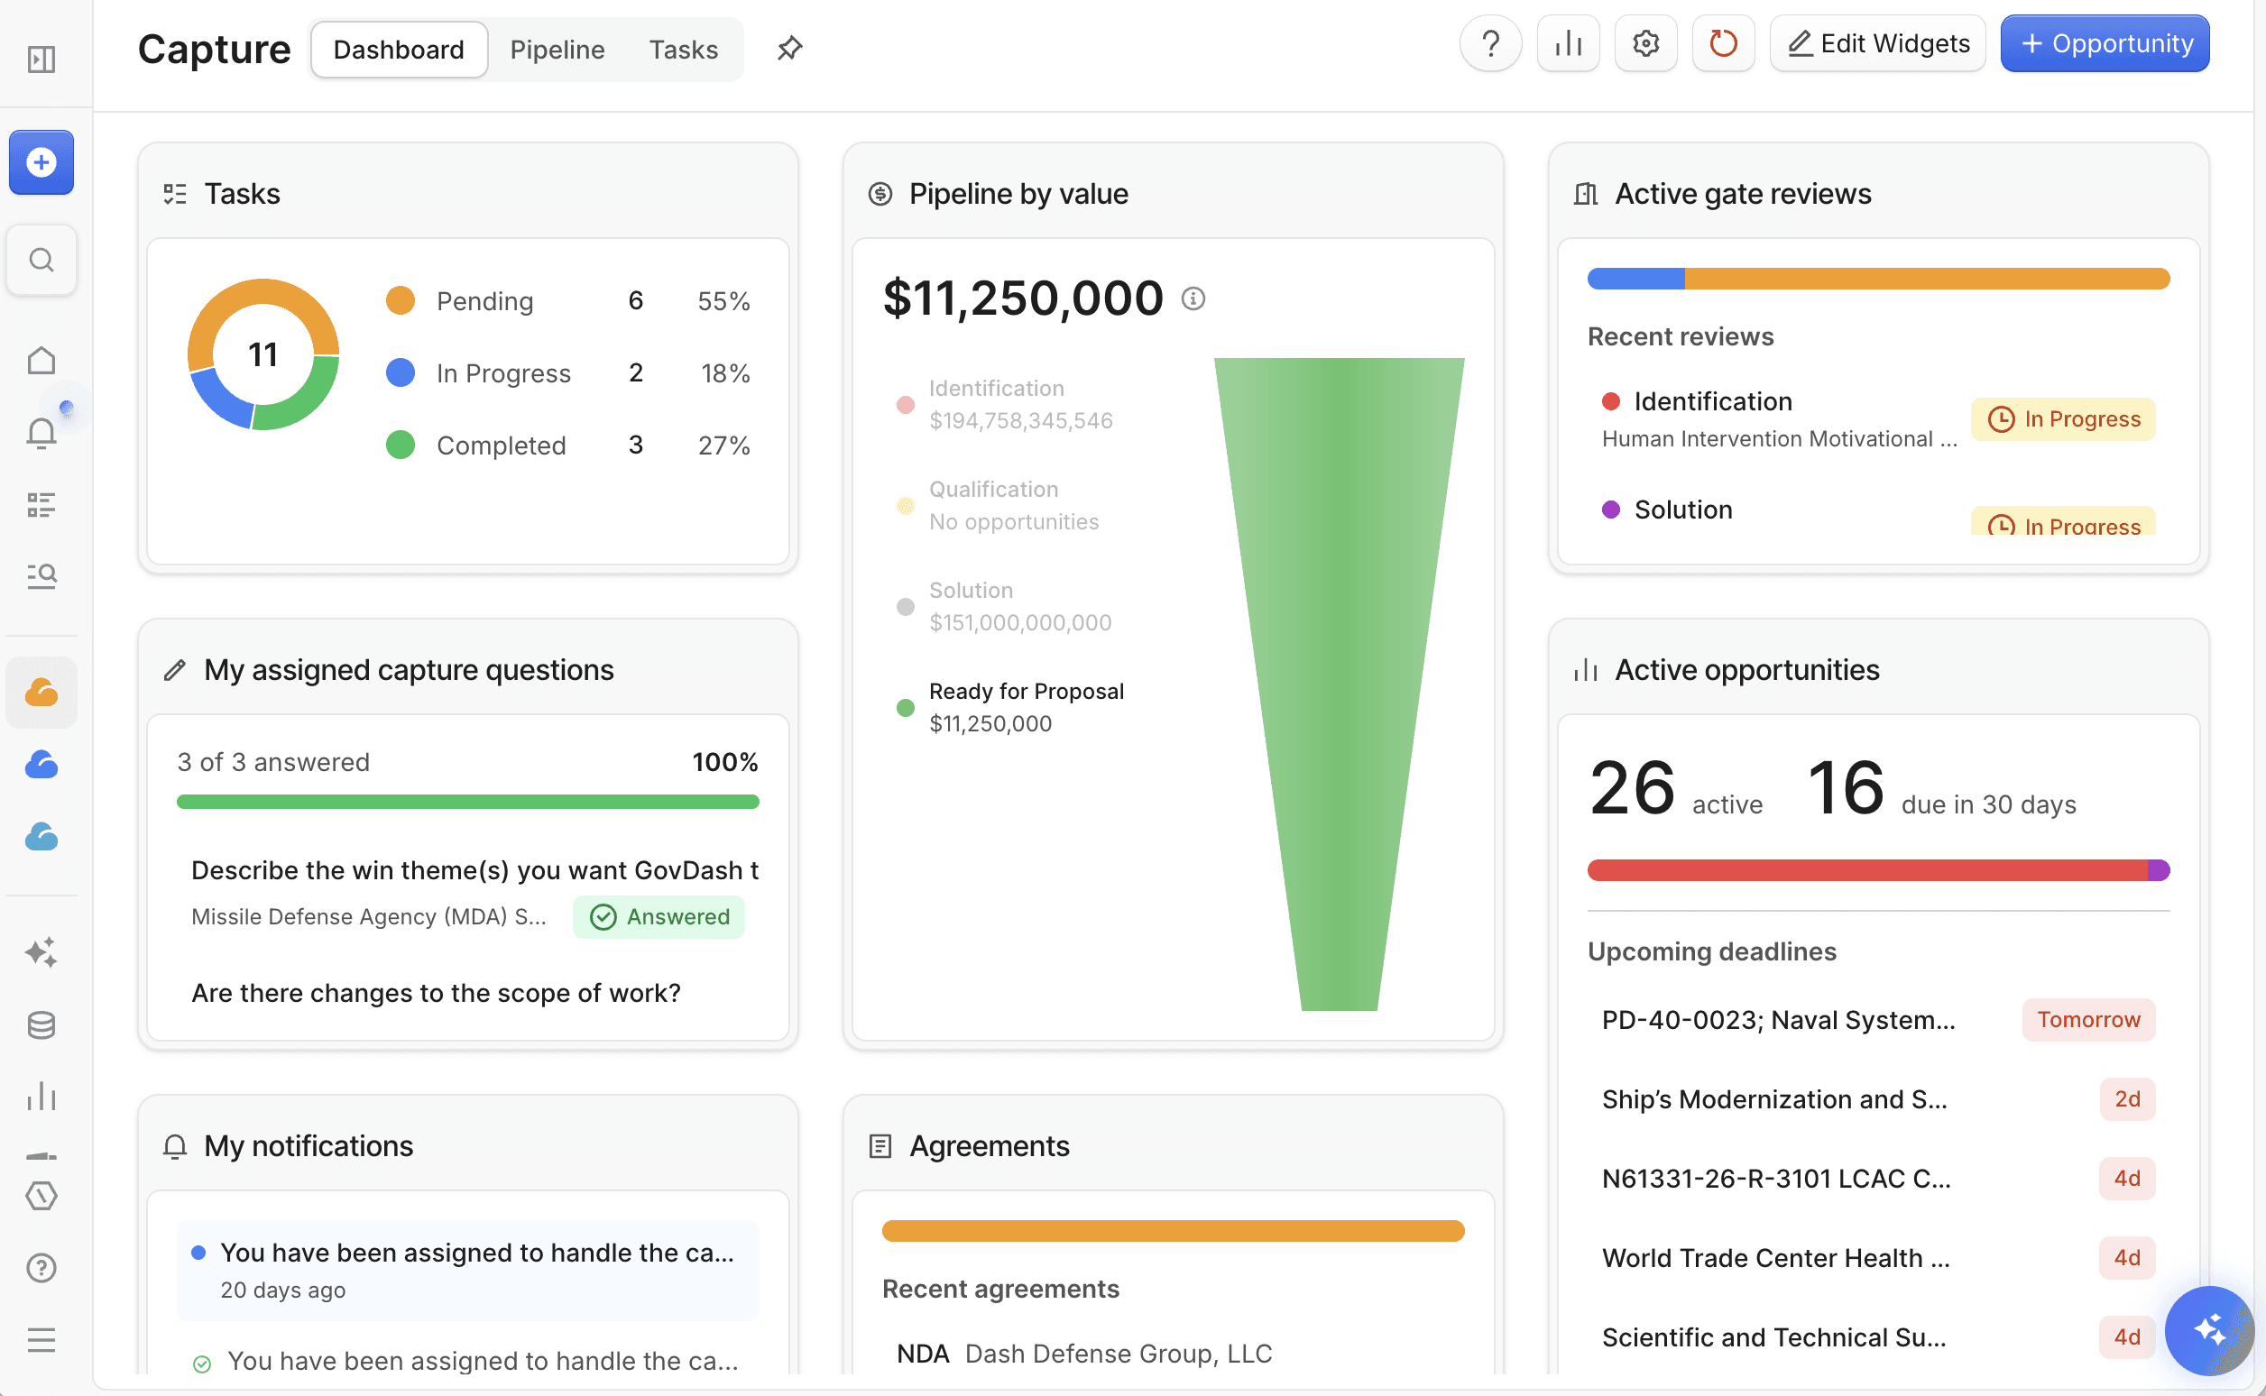
Task: Toggle the sidebar collapse panel icon
Action: pos(41,60)
